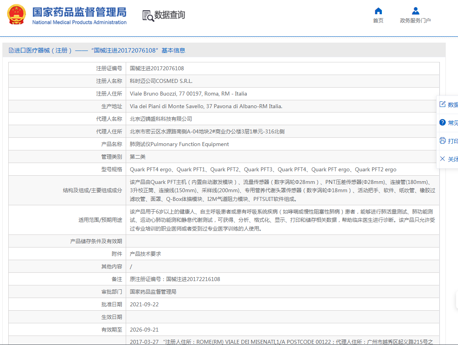The image size is (458, 345).
Task: Click the 其他内容 row label
Action: (112, 266)
